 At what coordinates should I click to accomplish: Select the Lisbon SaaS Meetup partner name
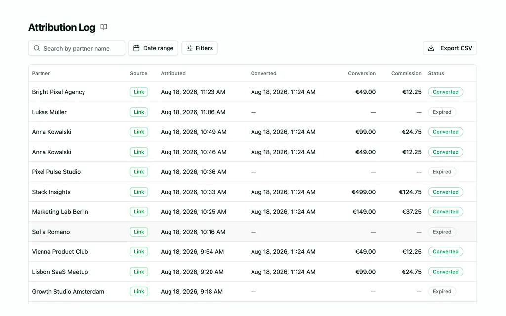click(x=60, y=272)
